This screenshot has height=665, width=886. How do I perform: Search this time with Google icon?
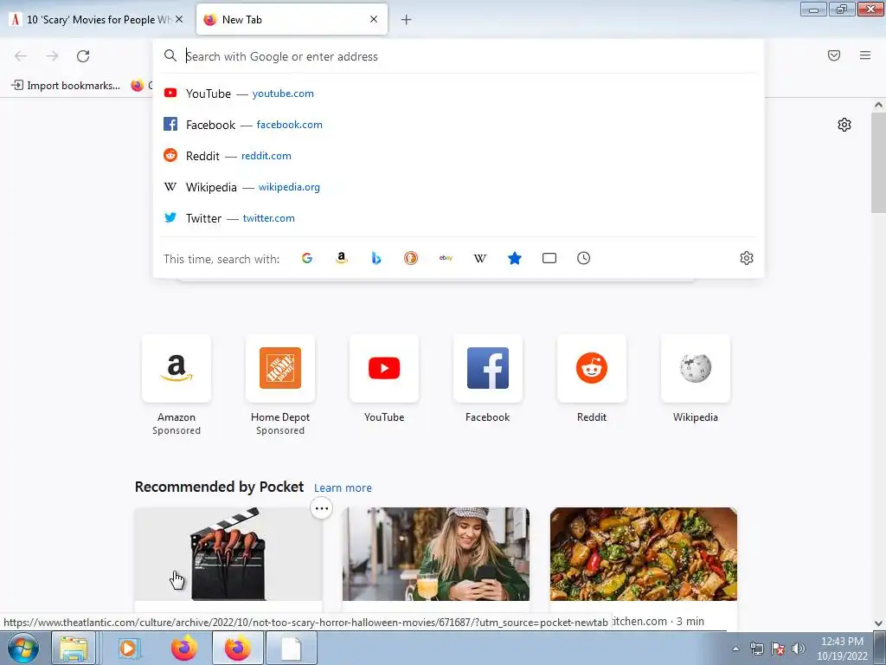[x=307, y=258]
